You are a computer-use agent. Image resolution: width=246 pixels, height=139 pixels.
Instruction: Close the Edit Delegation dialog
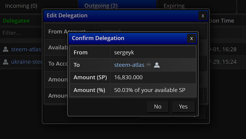click(x=203, y=16)
